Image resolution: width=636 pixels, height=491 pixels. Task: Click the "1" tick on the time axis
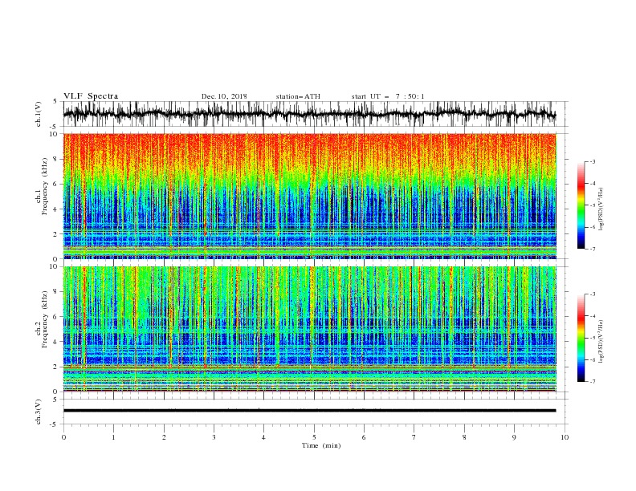click(x=113, y=437)
